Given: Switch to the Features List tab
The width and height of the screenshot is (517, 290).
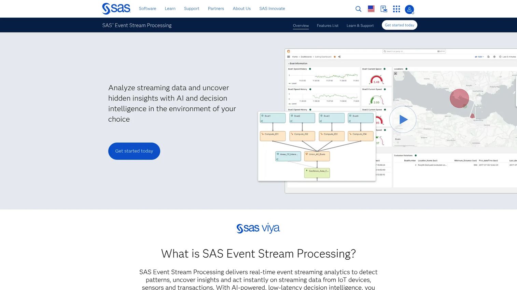Looking at the screenshot, I should [x=327, y=26].
